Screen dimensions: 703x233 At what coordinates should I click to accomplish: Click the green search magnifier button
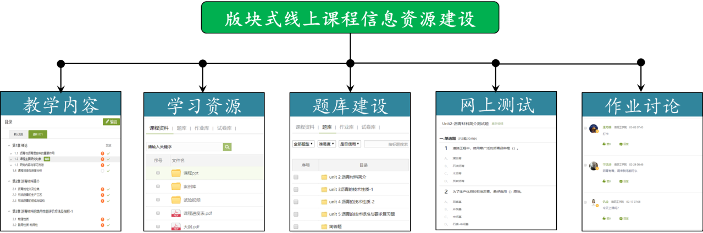pos(227,147)
